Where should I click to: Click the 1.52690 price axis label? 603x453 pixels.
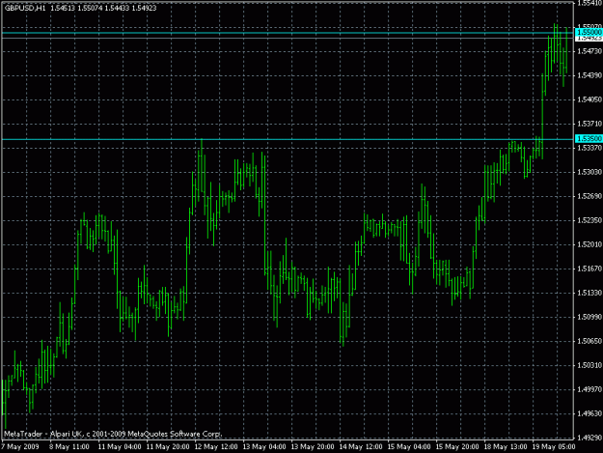tap(589, 196)
